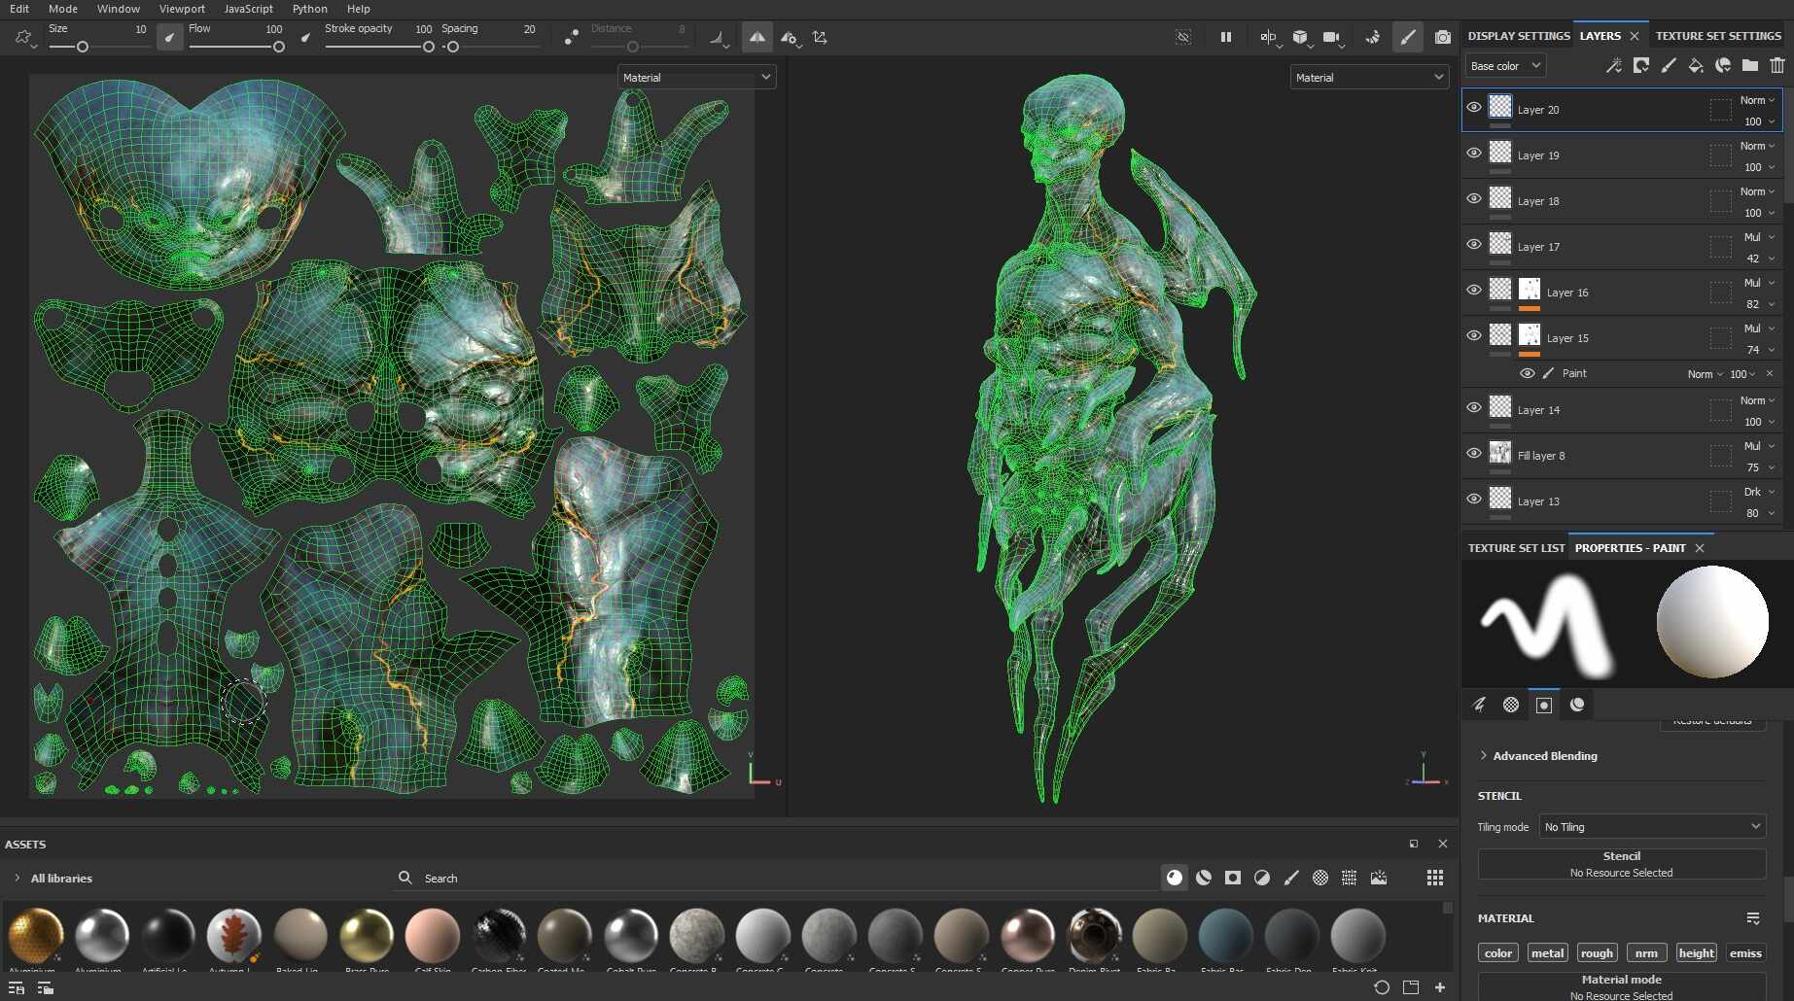
Task: Hide Layer 19 with its eye icon
Action: [x=1474, y=154]
